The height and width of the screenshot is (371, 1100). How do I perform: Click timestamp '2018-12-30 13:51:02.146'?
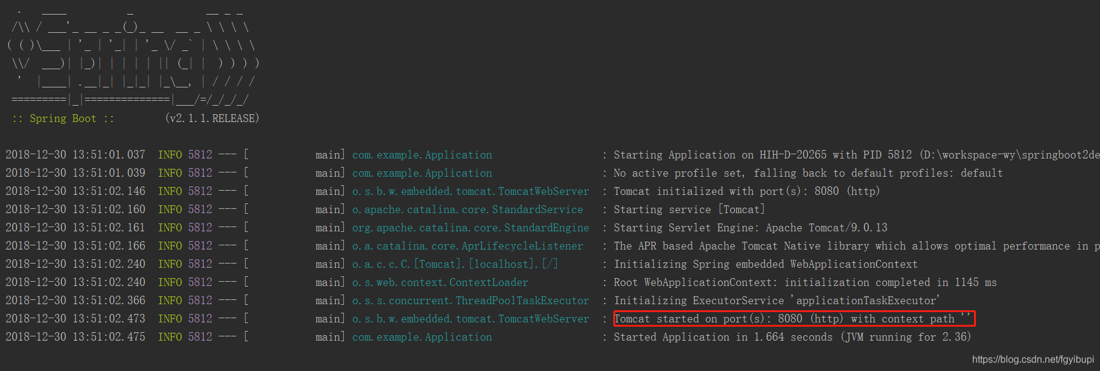click(75, 191)
